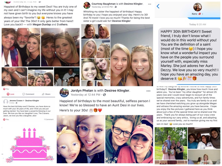Click the globe public-audience icon
Image resolution: width=222 pixels, height=166 pixels.
pyautogui.click(x=104, y=95)
